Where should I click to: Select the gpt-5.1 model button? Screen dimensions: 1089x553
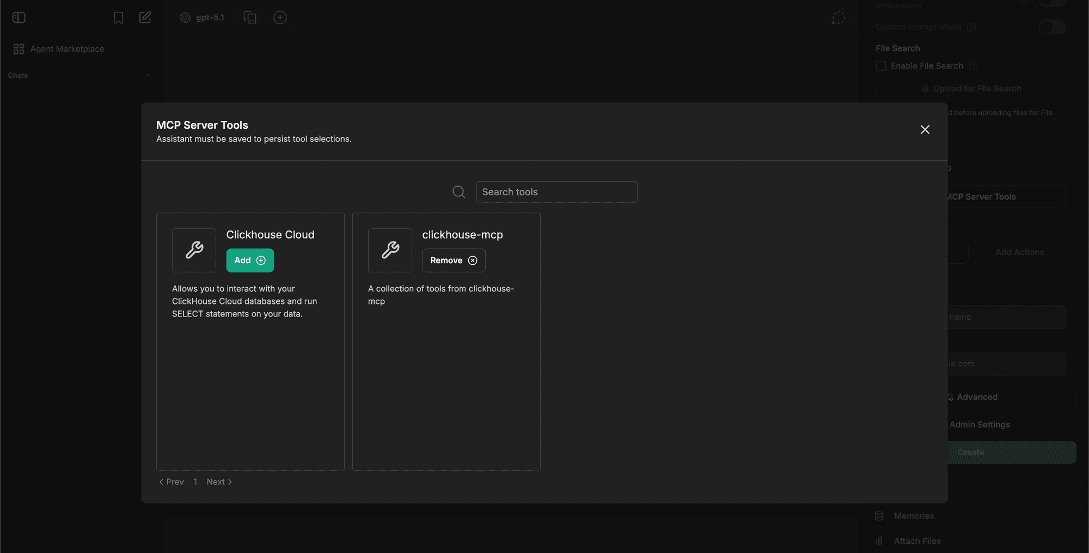[x=203, y=17]
